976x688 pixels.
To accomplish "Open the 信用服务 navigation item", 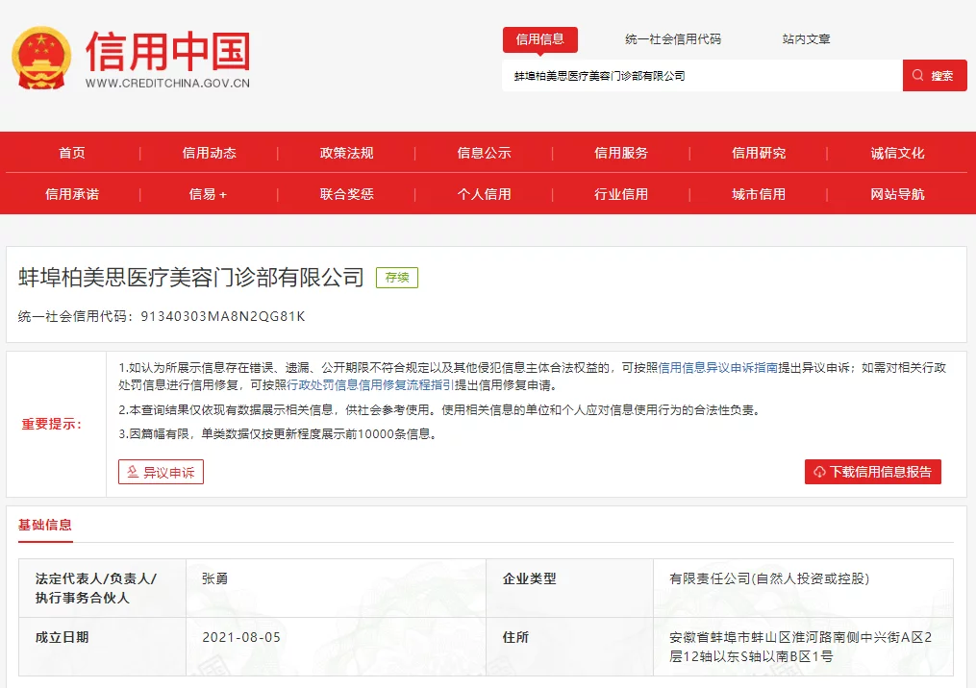I will 621,153.
